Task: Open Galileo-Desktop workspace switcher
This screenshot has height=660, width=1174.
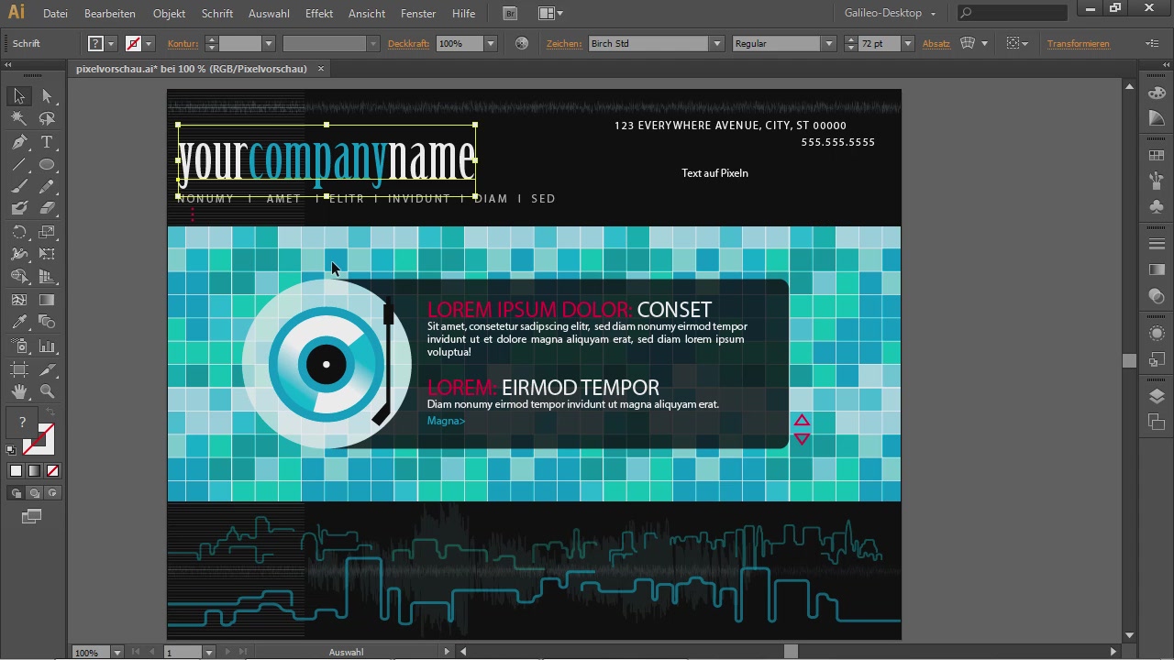Action: [x=891, y=13]
